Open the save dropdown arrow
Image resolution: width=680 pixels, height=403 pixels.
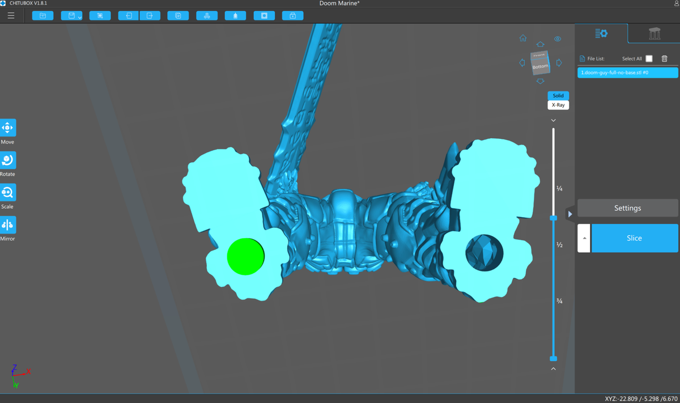[x=80, y=18]
